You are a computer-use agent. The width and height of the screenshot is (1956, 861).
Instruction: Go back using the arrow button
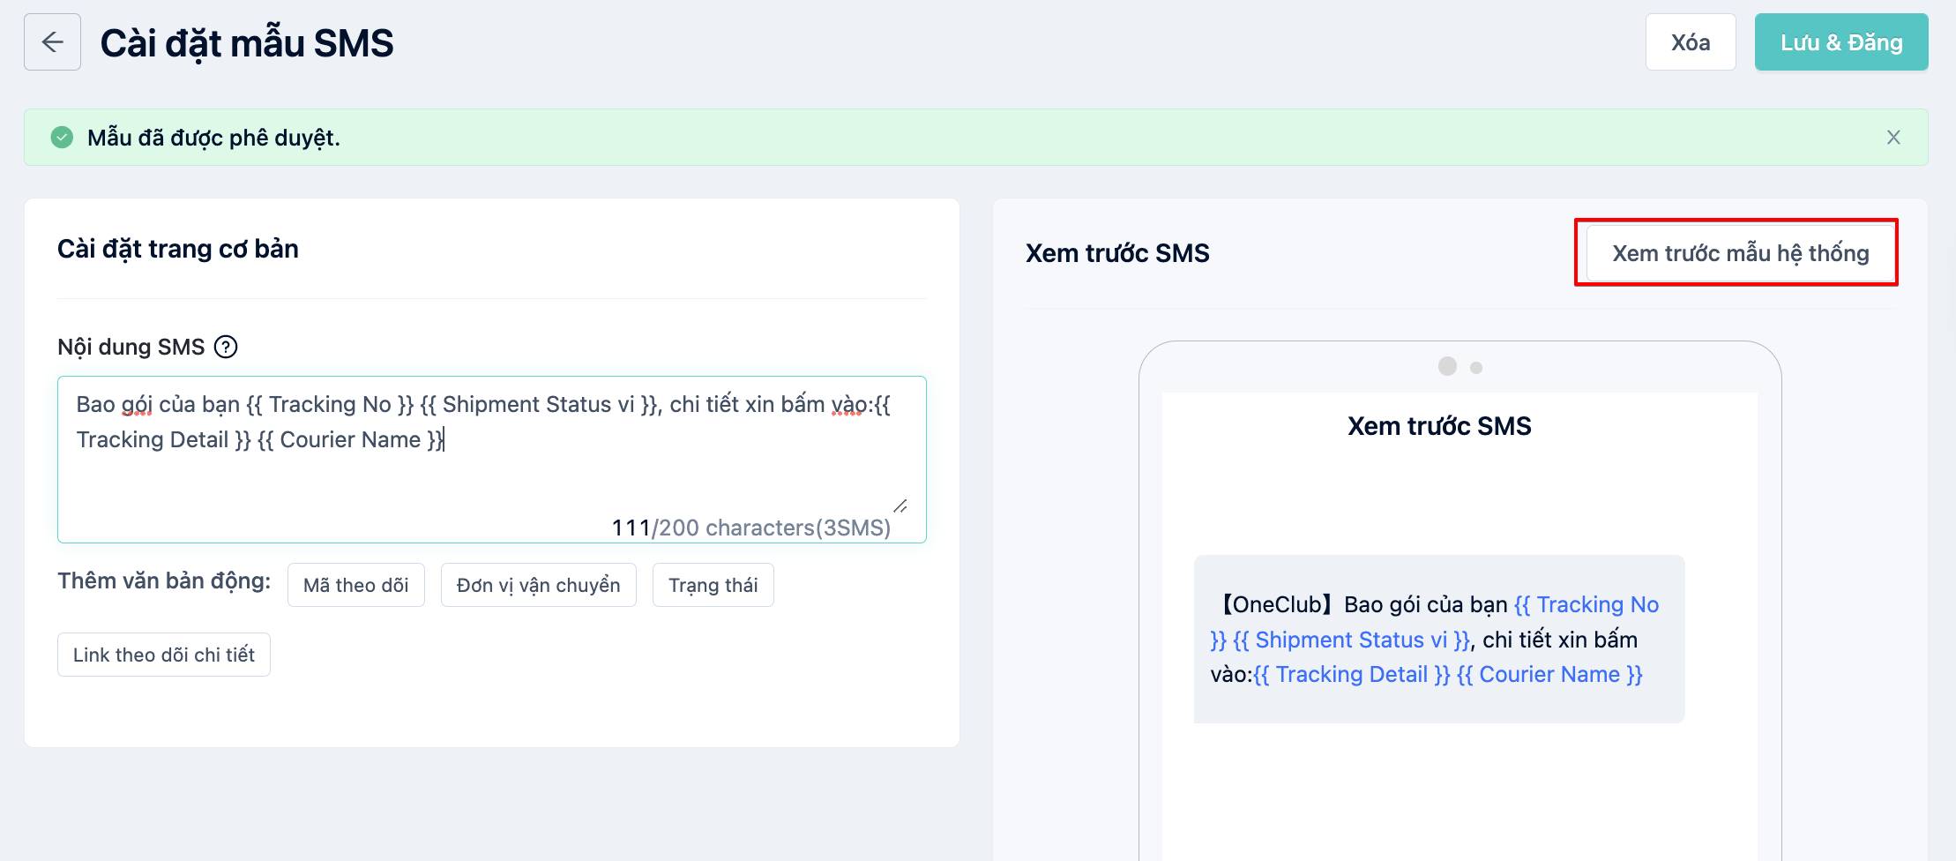tap(52, 42)
